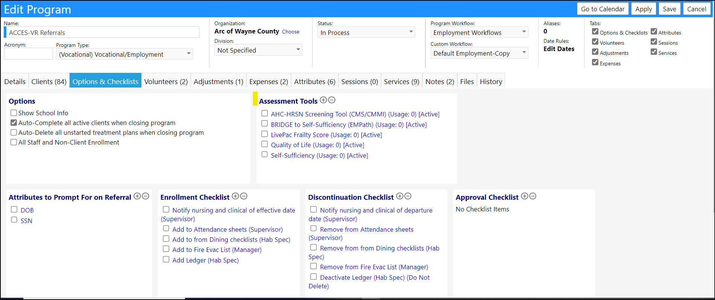
Task: Switch to Attributes (6) tab
Action: pos(314,81)
